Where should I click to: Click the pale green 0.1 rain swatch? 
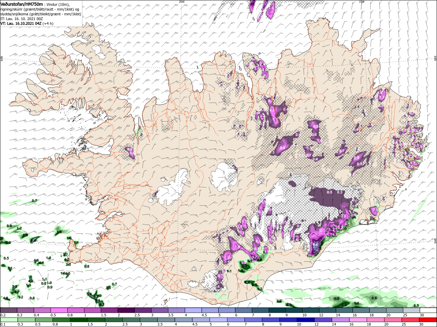coord(9,320)
